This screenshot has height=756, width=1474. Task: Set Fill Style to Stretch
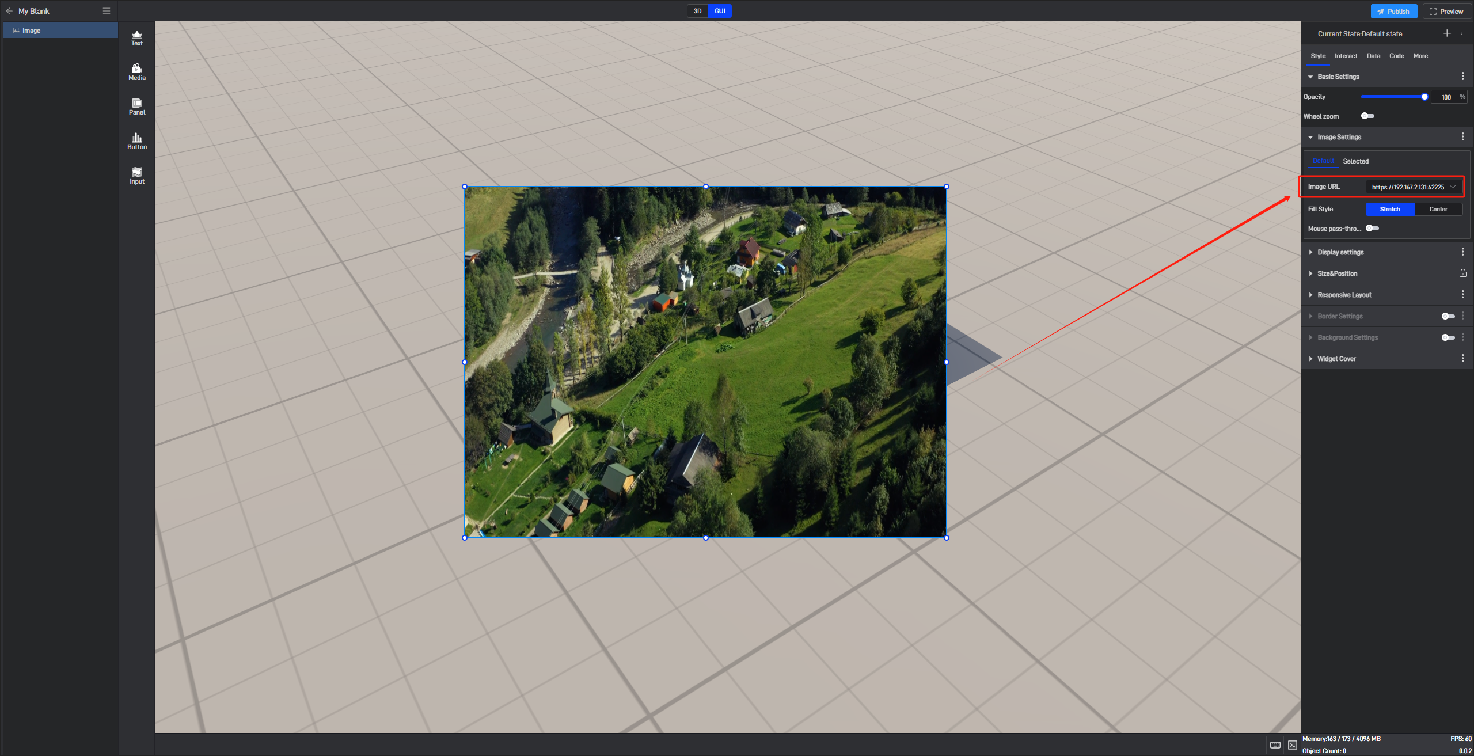tap(1389, 209)
